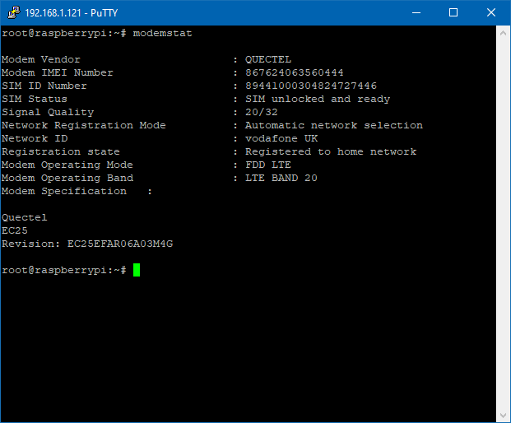Click the 'QUECTEL' vendor value
Image resolution: width=511 pixels, height=423 pixels.
(268, 59)
